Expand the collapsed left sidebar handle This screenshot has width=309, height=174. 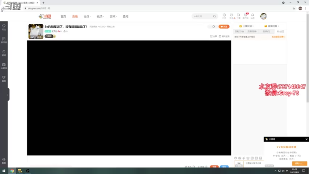(x=8, y=95)
